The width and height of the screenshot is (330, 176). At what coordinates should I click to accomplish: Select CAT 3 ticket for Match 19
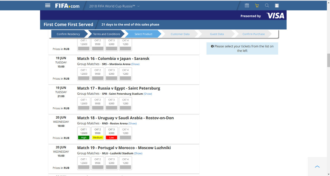(111, 163)
